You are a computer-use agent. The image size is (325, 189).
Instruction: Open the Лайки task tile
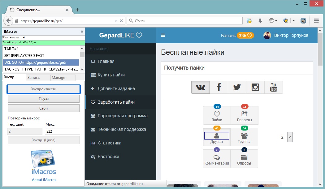pos(217,115)
